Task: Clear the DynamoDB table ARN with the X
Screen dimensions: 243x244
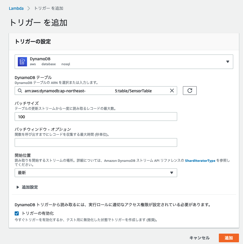Action: 172,91
